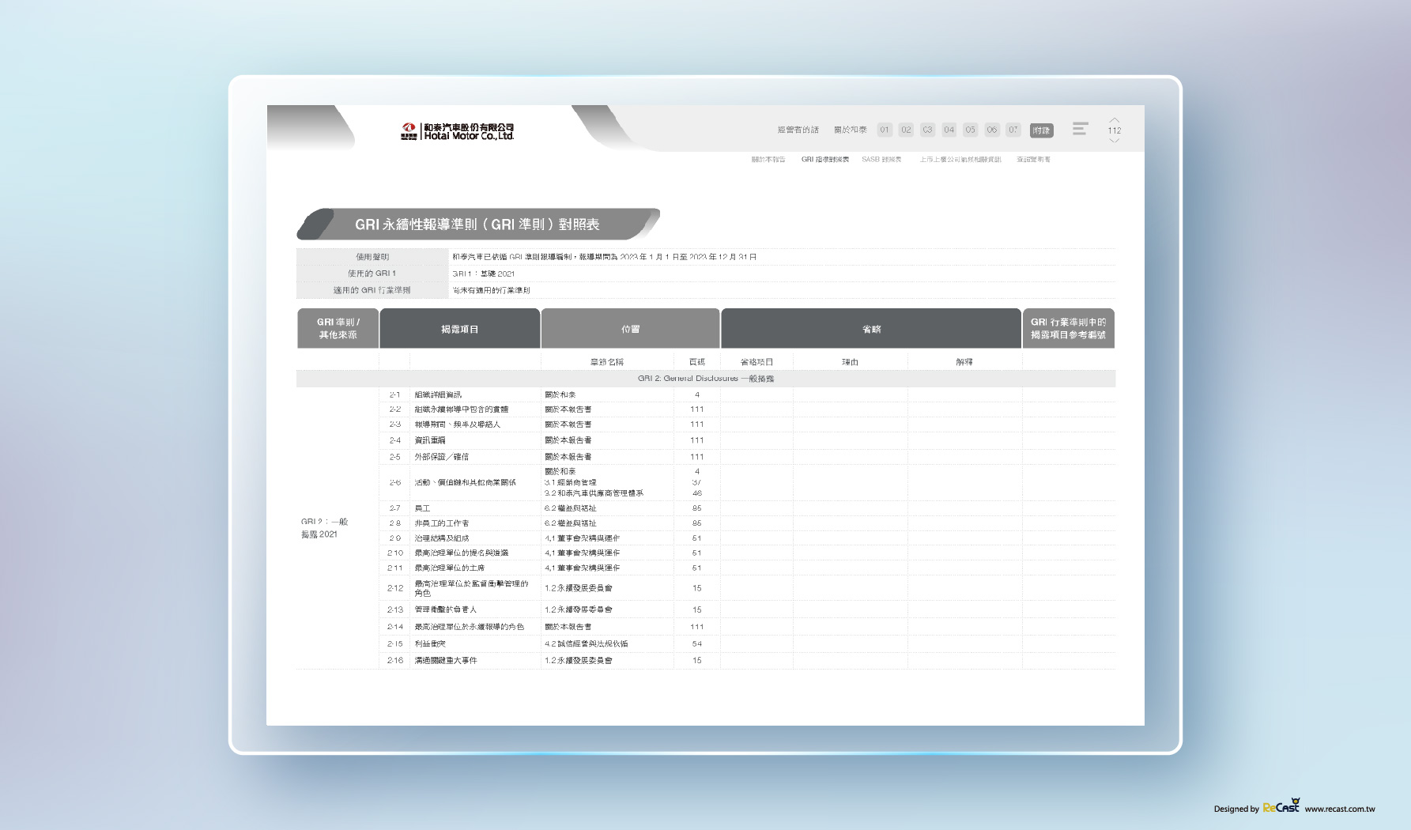Click the 位置 column header
The image size is (1411, 830).
[630, 329]
